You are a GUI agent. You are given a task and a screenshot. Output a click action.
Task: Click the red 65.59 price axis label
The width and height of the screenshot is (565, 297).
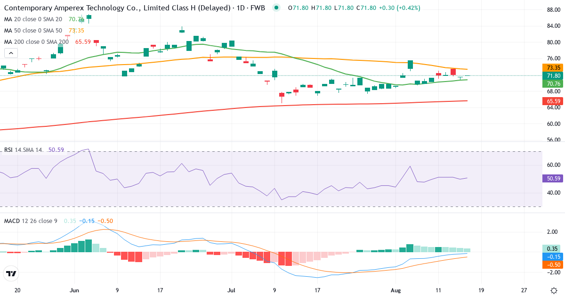554,101
